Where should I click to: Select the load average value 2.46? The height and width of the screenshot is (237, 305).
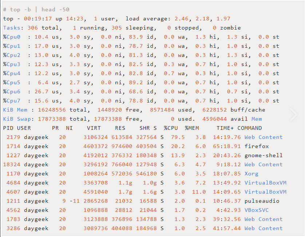(x=181, y=19)
